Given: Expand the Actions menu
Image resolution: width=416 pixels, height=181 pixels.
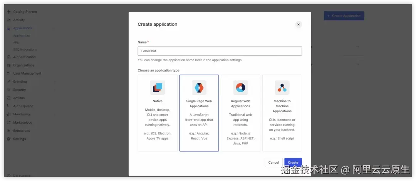Looking at the screenshot, I should (x=19, y=98).
